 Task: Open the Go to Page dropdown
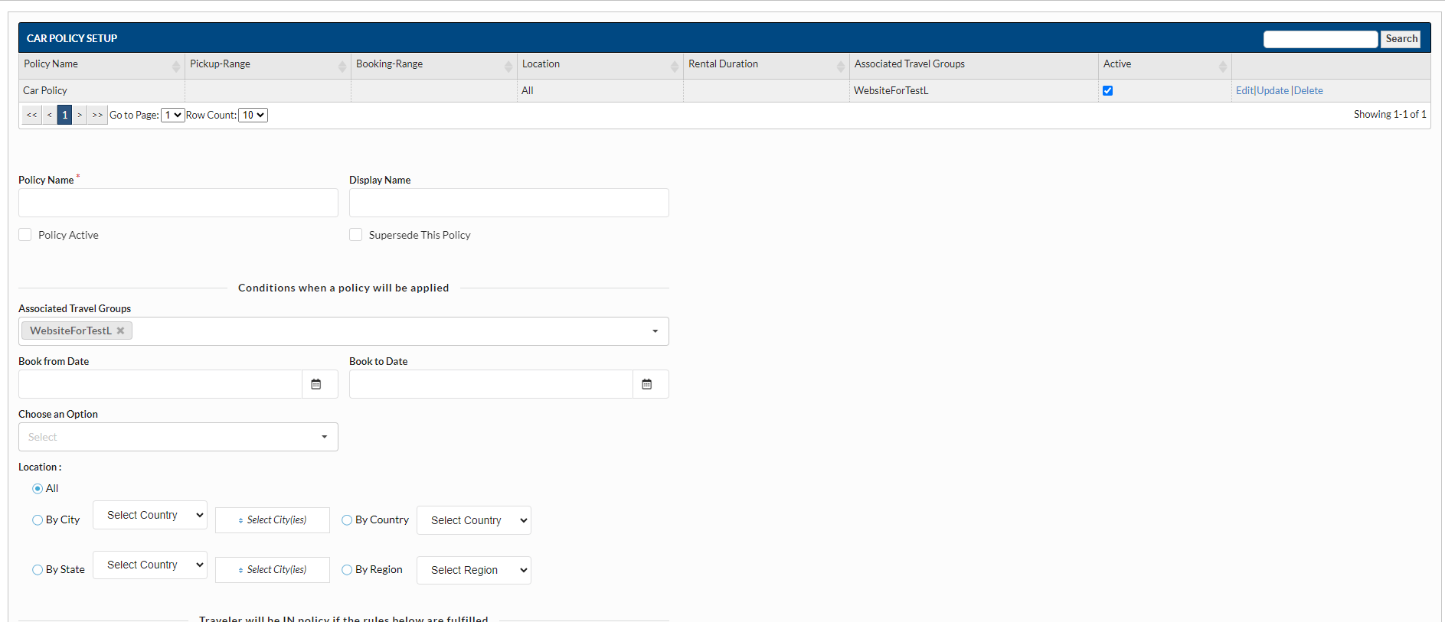(x=173, y=115)
